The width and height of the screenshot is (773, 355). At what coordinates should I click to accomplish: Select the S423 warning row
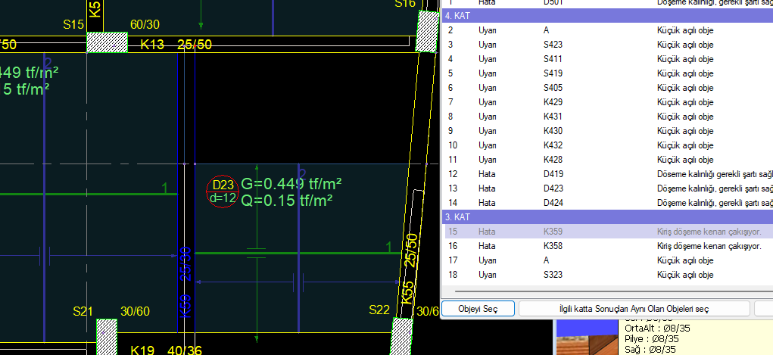click(606, 45)
